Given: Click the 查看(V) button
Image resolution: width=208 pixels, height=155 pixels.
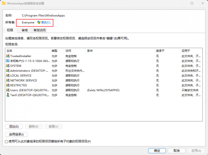Looking at the screenshot, I should coord(53,127).
